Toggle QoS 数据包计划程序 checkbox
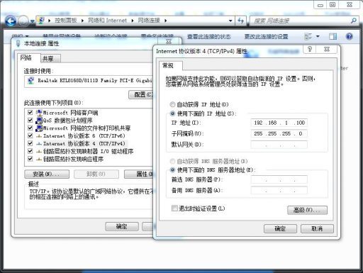This screenshot has width=363, height=273. pos(30,120)
